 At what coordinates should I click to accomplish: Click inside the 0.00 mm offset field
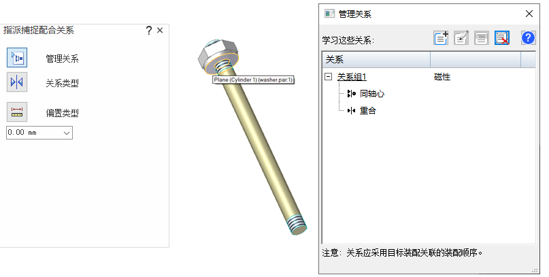coord(34,133)
